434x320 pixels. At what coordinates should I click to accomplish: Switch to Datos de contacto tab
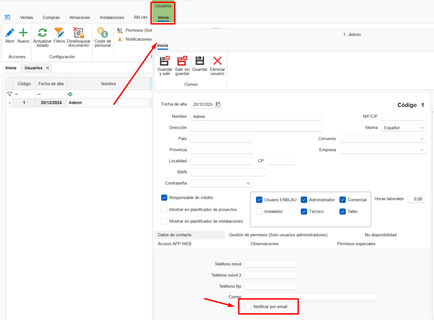(189, 235)
